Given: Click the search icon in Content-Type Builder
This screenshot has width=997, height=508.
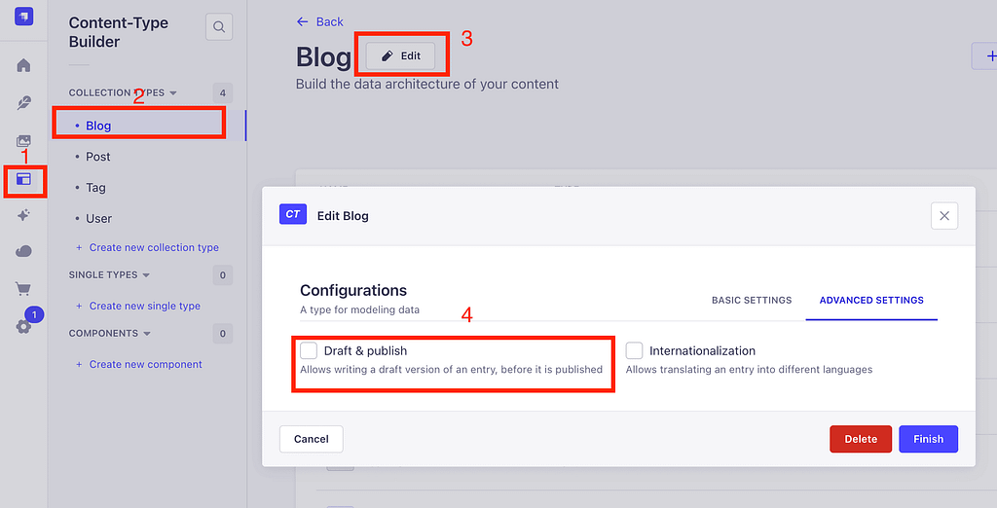Looking at the screenshot, I should 219,26.
